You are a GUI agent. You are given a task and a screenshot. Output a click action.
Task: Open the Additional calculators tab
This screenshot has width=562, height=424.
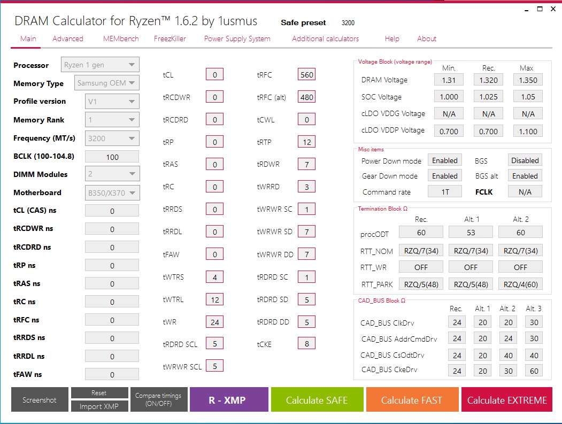(x=325, y=38)
